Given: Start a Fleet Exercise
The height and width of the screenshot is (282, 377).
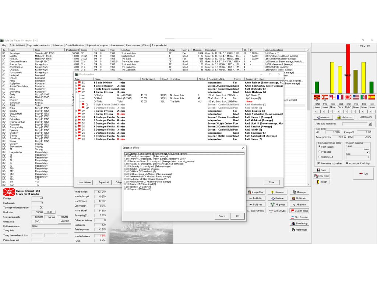Looking at the screenshot, I should click(x=299, y=217).
